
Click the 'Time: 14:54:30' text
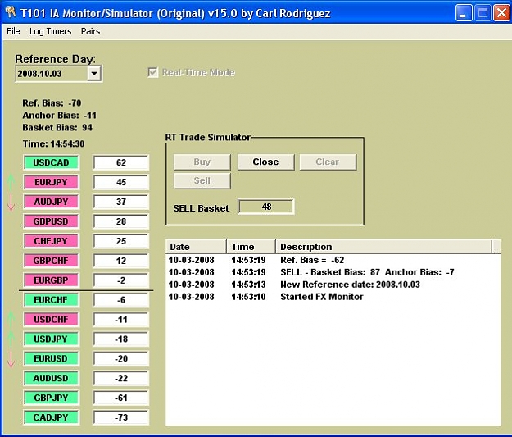53,143
